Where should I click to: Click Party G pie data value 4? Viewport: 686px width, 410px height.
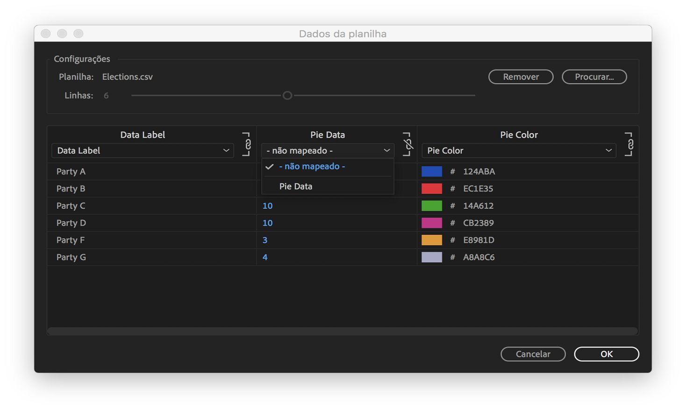265,257
